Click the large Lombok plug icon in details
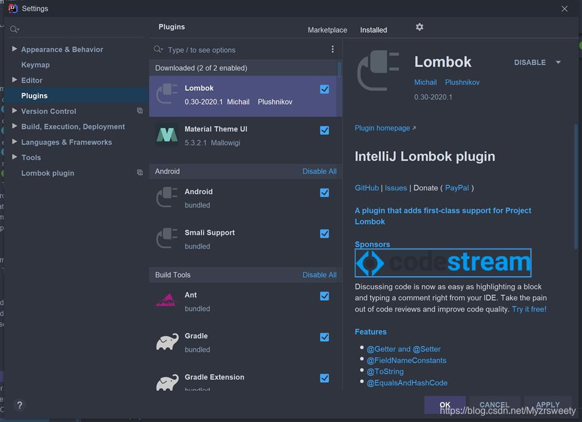The height and width of the screenshot is (422, 582). [378, 71]
